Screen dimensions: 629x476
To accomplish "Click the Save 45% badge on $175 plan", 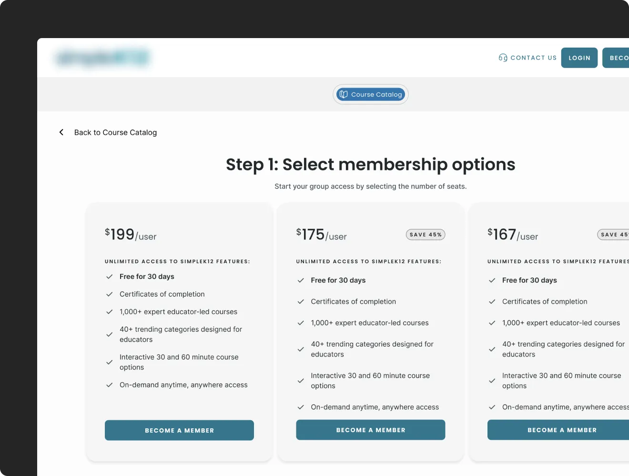I will tap(426, 235).
